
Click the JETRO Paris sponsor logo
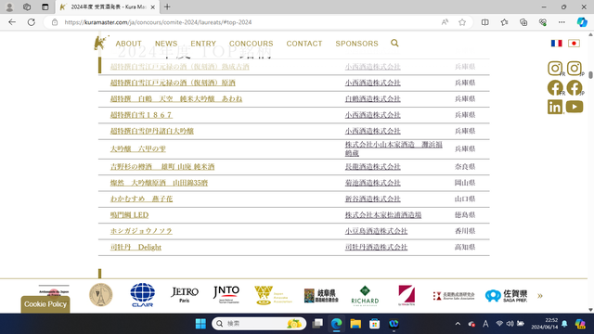click(x=185, y=295)
